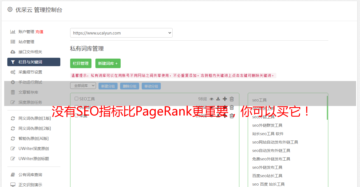Click the 同义词伪原创[1版] refresh icon

pos(13,118)
